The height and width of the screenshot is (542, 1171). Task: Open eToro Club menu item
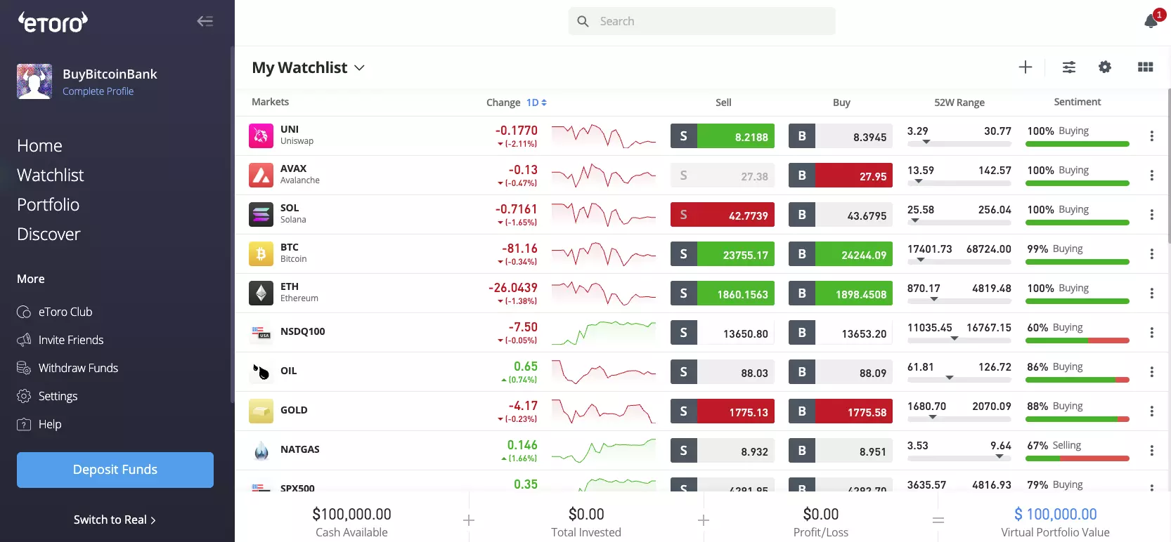point(55,312)
